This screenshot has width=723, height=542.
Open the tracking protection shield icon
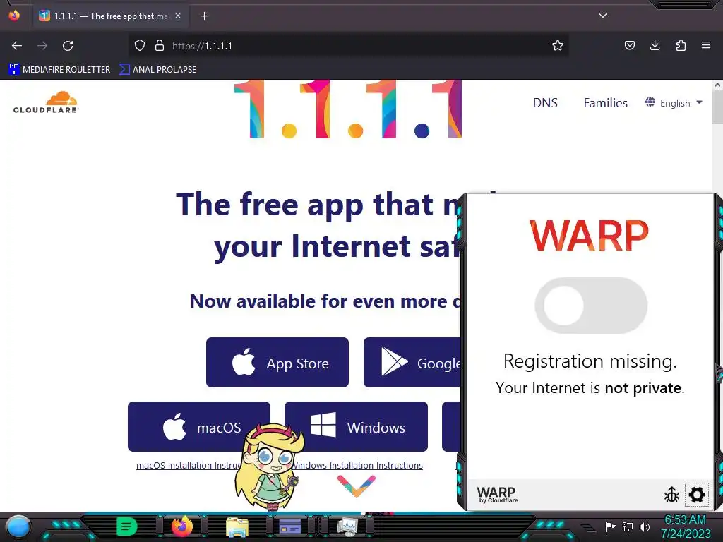140,46
